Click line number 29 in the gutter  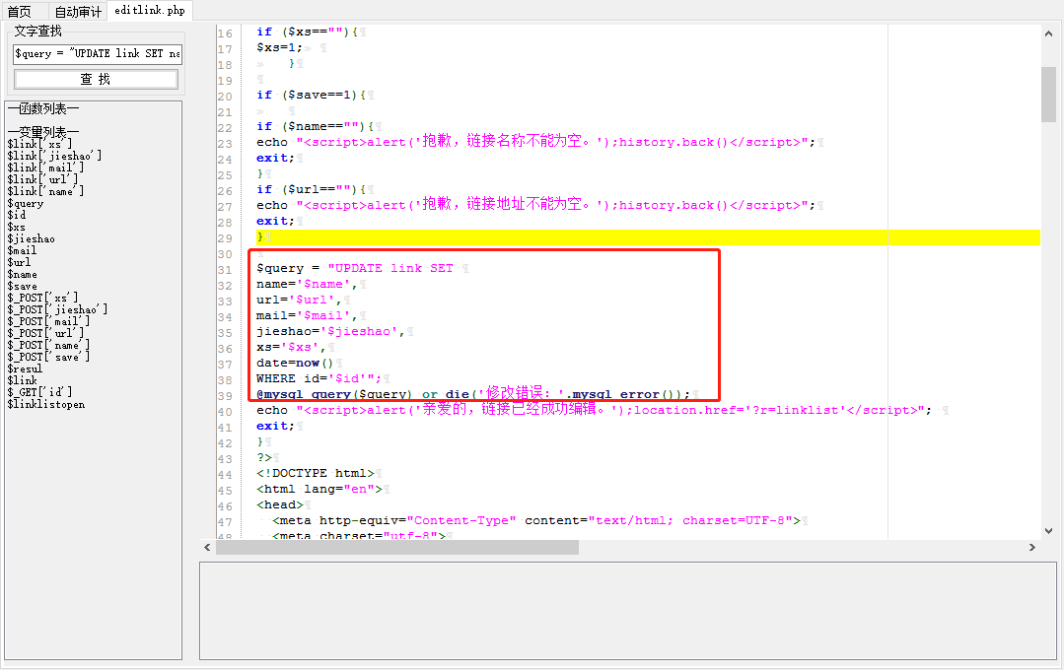[x=225, y=238]
